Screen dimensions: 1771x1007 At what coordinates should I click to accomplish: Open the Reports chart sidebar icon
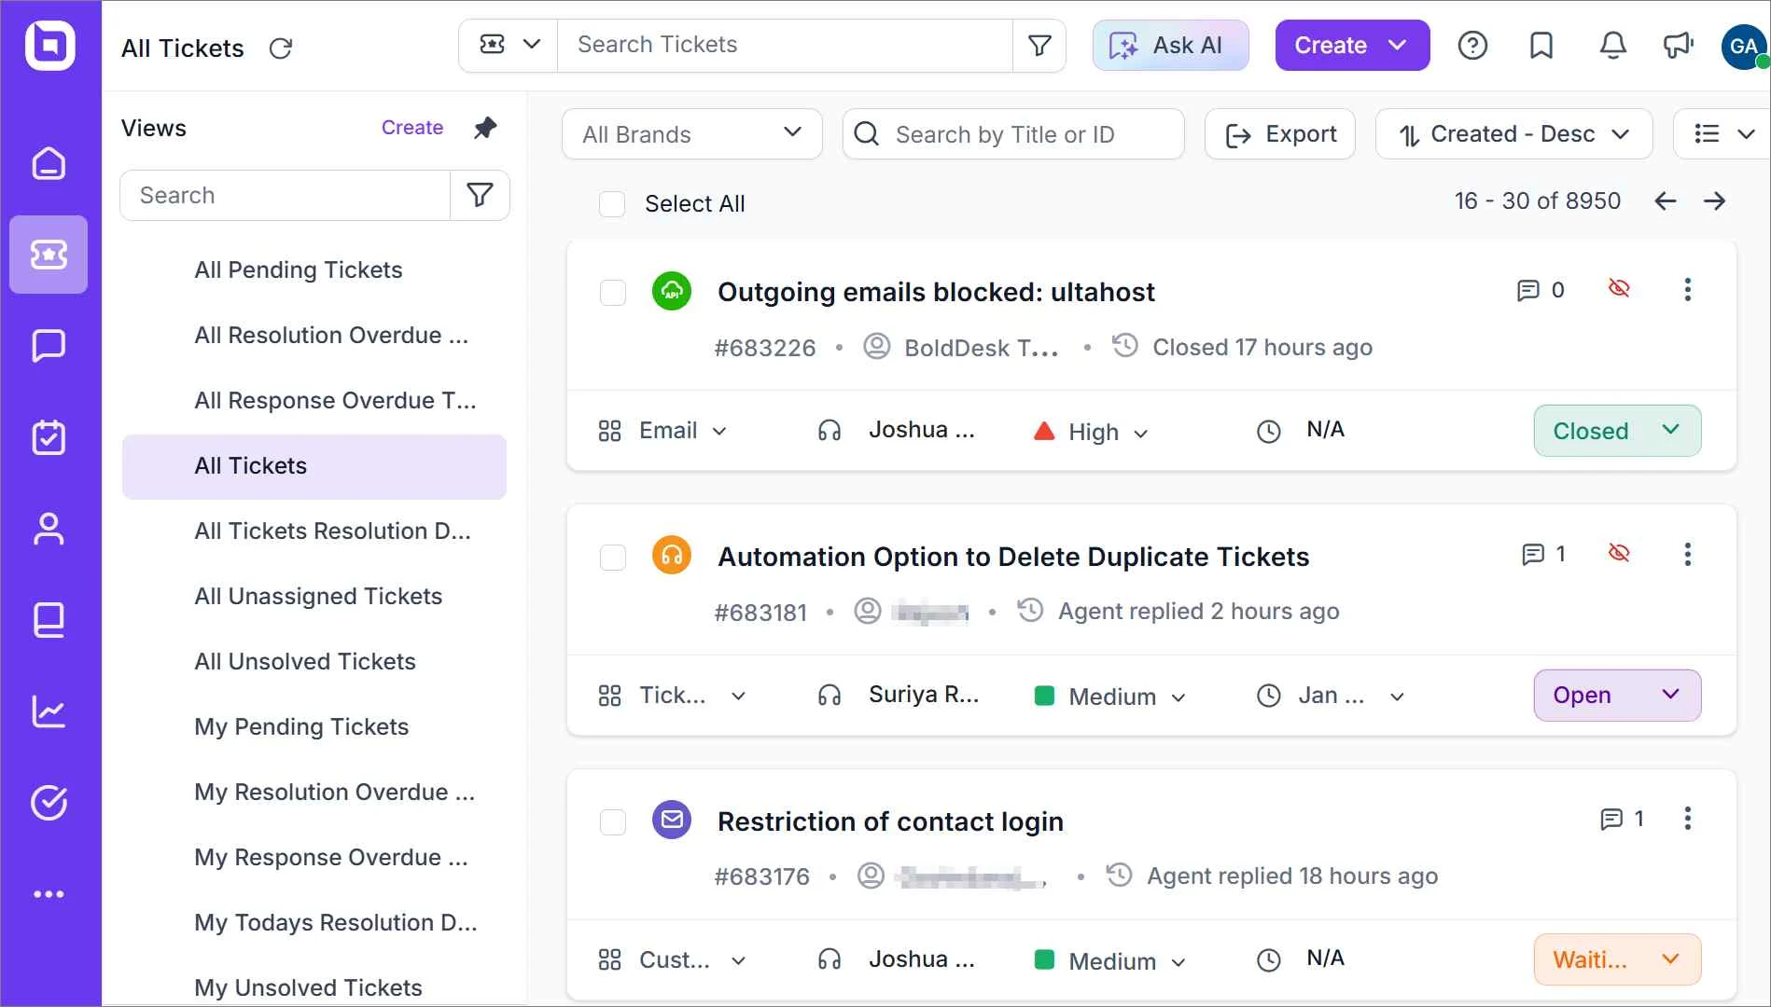tap(49, 711)
